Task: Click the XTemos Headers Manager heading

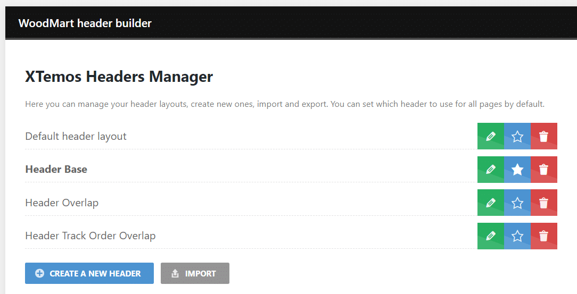Action: 119,77
